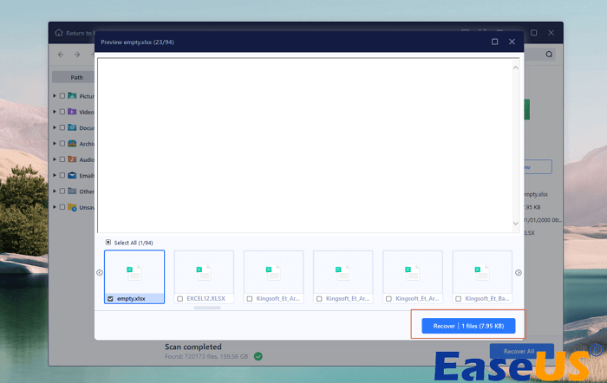
Task: Check the Videos category checkbox
Action: coord(62,112)
